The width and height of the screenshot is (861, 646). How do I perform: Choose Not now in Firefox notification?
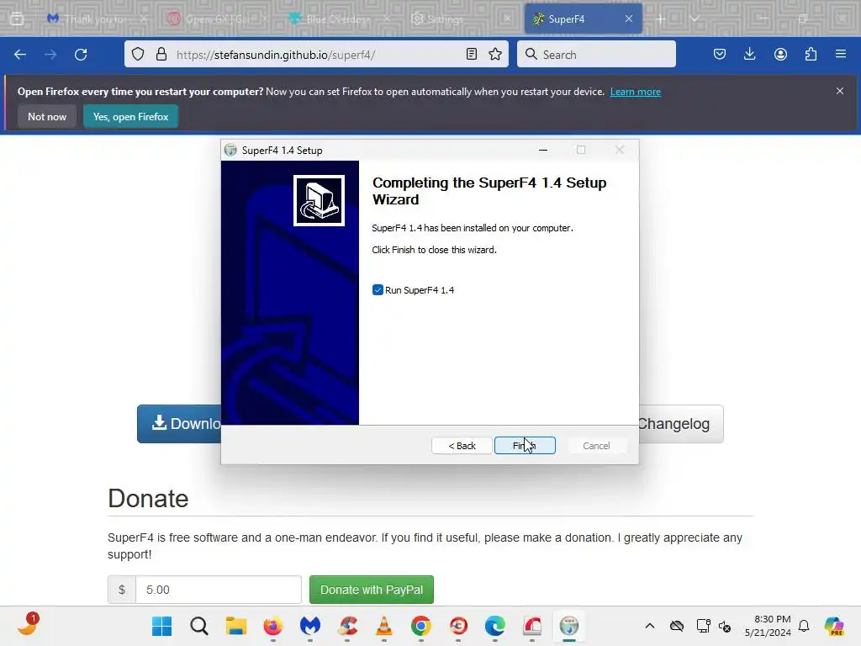47,116
